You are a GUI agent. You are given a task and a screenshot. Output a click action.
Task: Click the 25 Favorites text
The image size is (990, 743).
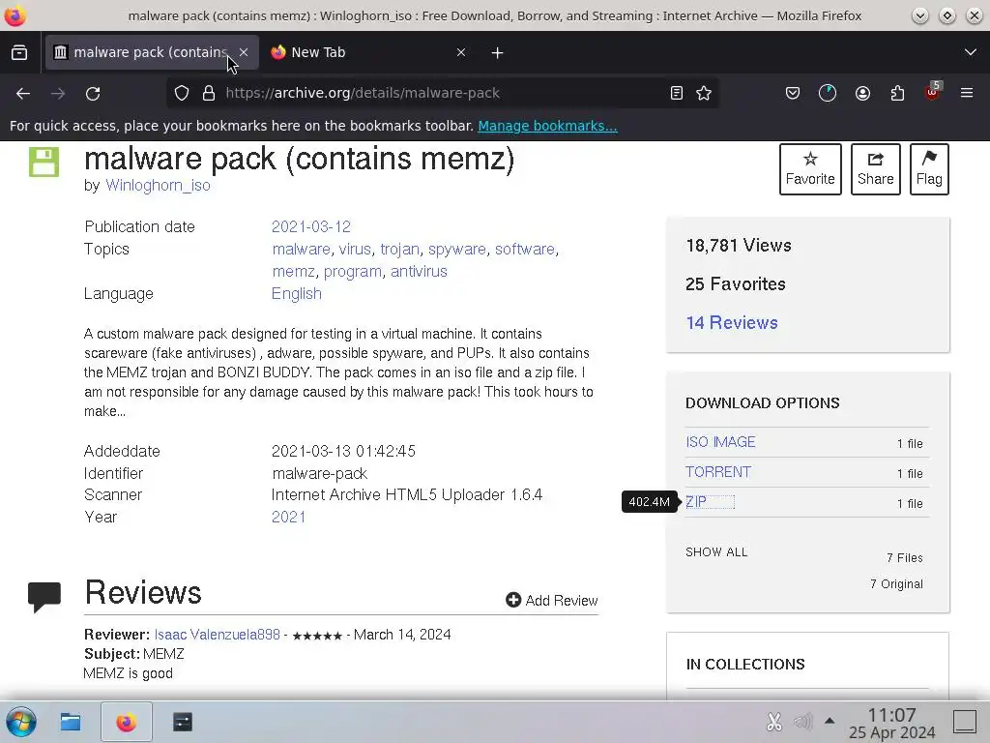pos(736,283)
